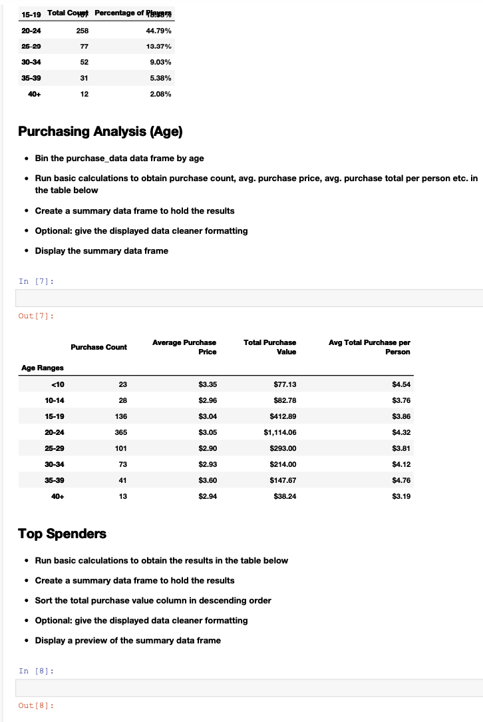Click the empty code cell In [7]

249,298
